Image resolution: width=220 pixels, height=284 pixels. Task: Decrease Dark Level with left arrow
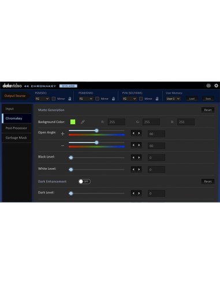point(133,193)
